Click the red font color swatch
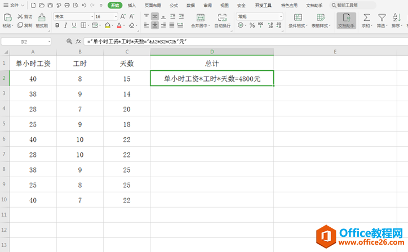408x252 pixels. click(x=119, y=25)
